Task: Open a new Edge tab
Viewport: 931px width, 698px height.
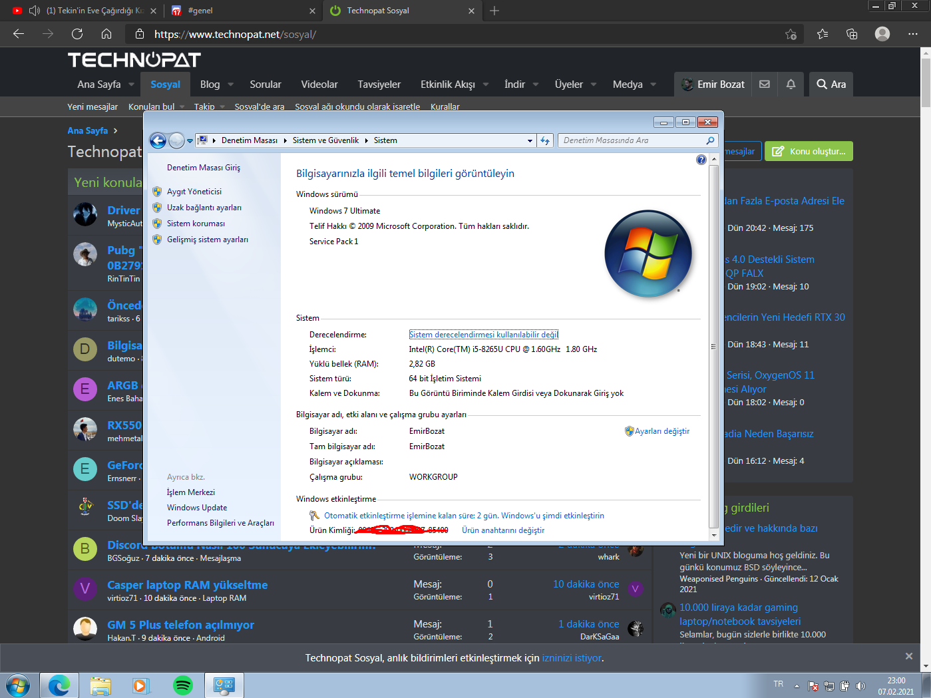Action: 494,11
